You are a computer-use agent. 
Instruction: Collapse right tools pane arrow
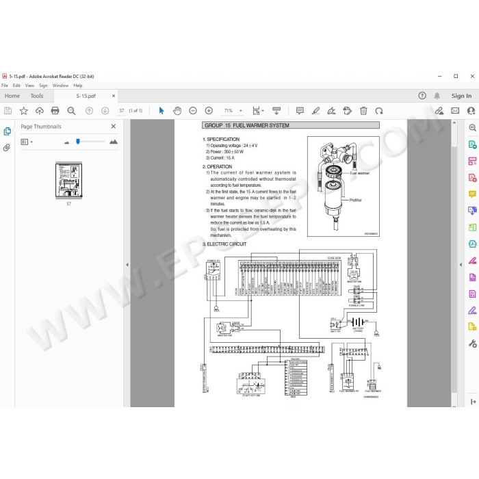[461, 265]
